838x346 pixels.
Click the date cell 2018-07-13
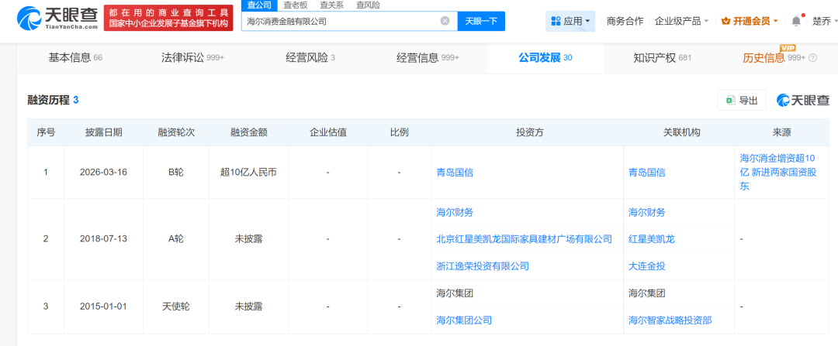point(104,239)
